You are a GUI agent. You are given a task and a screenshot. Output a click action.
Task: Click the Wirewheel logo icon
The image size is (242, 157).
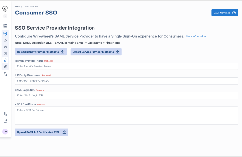pyautogui.click(x=5, y=9)
